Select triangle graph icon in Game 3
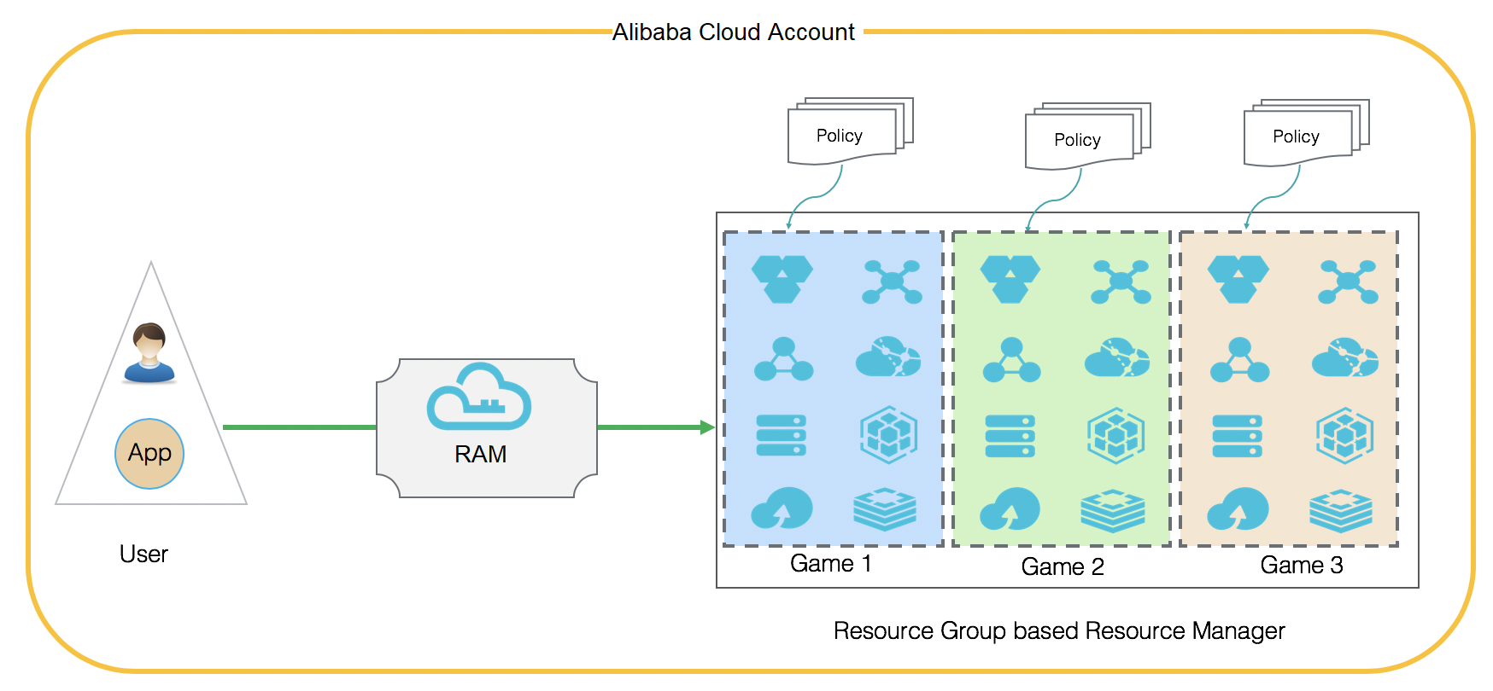Screen dimensions: 1493x691 point(1239,359)
